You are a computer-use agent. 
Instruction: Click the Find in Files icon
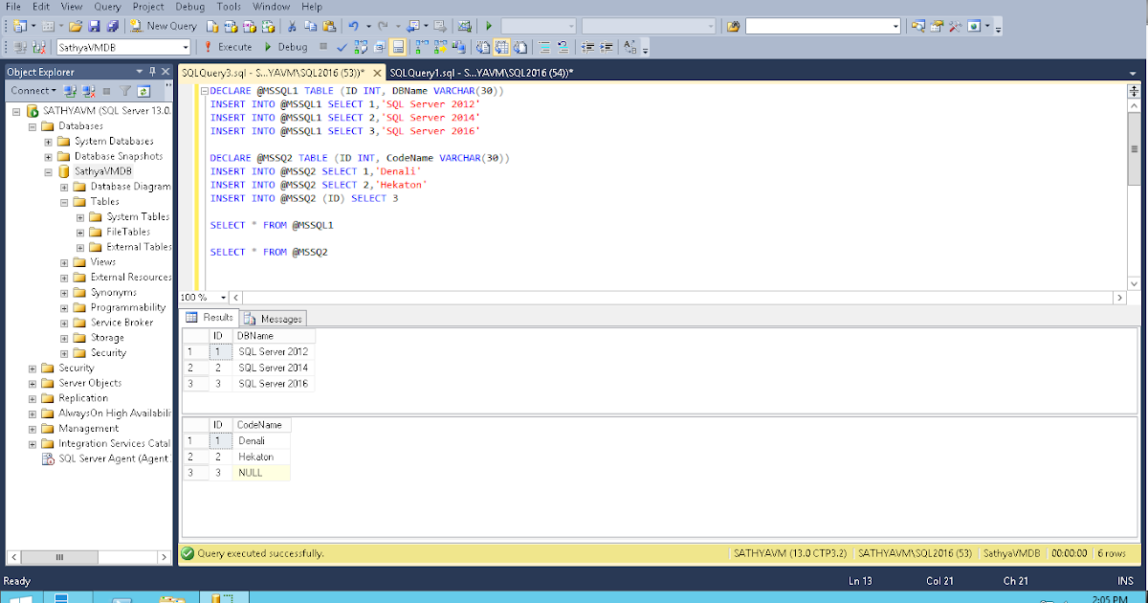[734, 26]
